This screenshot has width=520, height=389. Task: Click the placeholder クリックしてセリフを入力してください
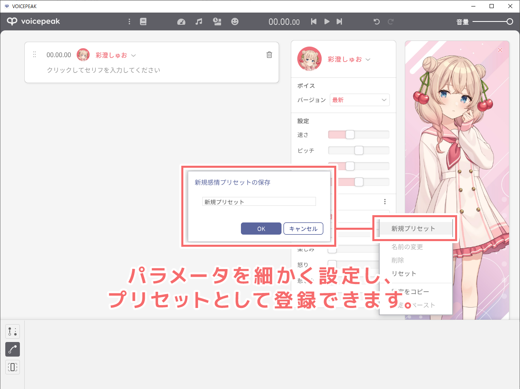[103, 70]
